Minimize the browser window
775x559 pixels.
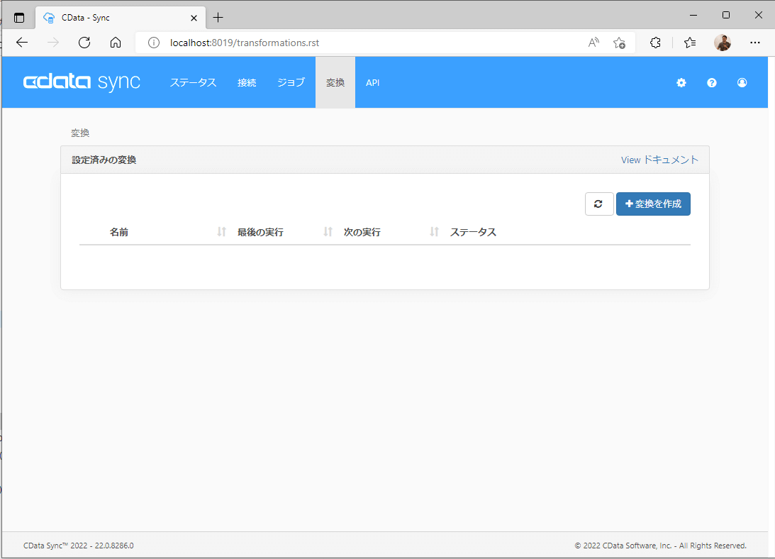point(693,15)
